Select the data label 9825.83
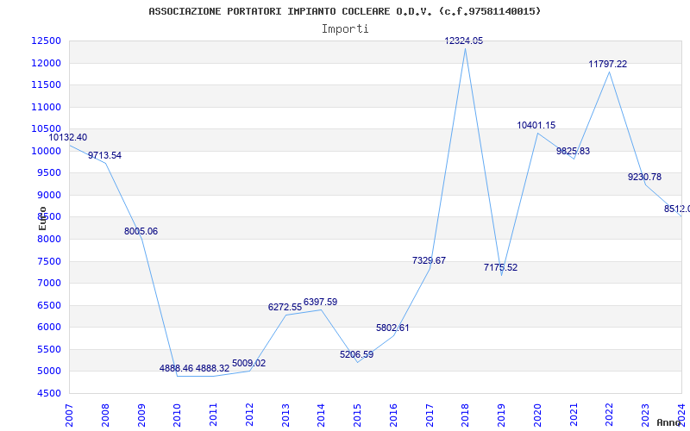 573,151
